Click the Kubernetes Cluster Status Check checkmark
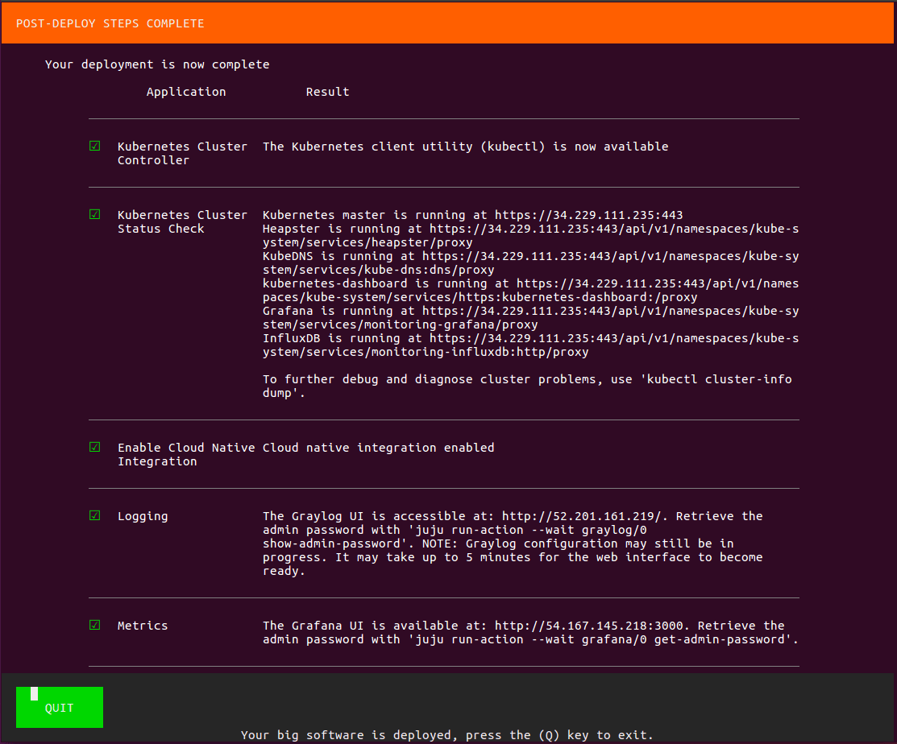This screenshot has width=897, height=744. [95, 215]
